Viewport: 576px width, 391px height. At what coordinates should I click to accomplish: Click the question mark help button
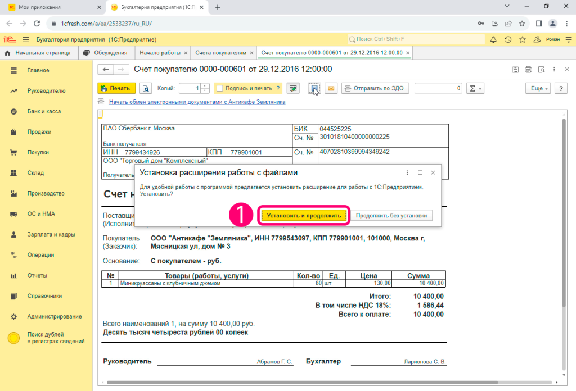coord(561,88)
